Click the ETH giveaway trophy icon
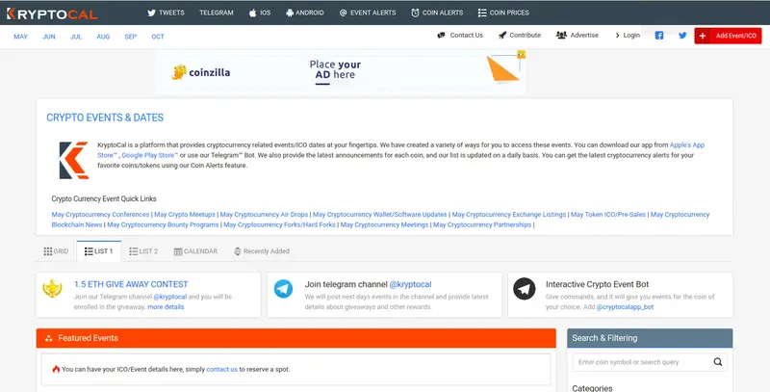770x392 pixels. (53, 289)
